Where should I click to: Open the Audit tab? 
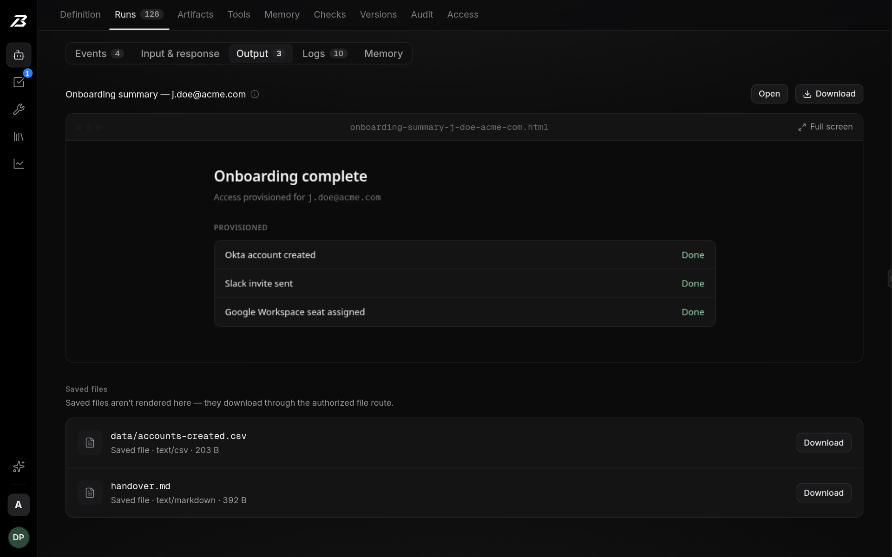pyautogui.click(x=422, y=14)
